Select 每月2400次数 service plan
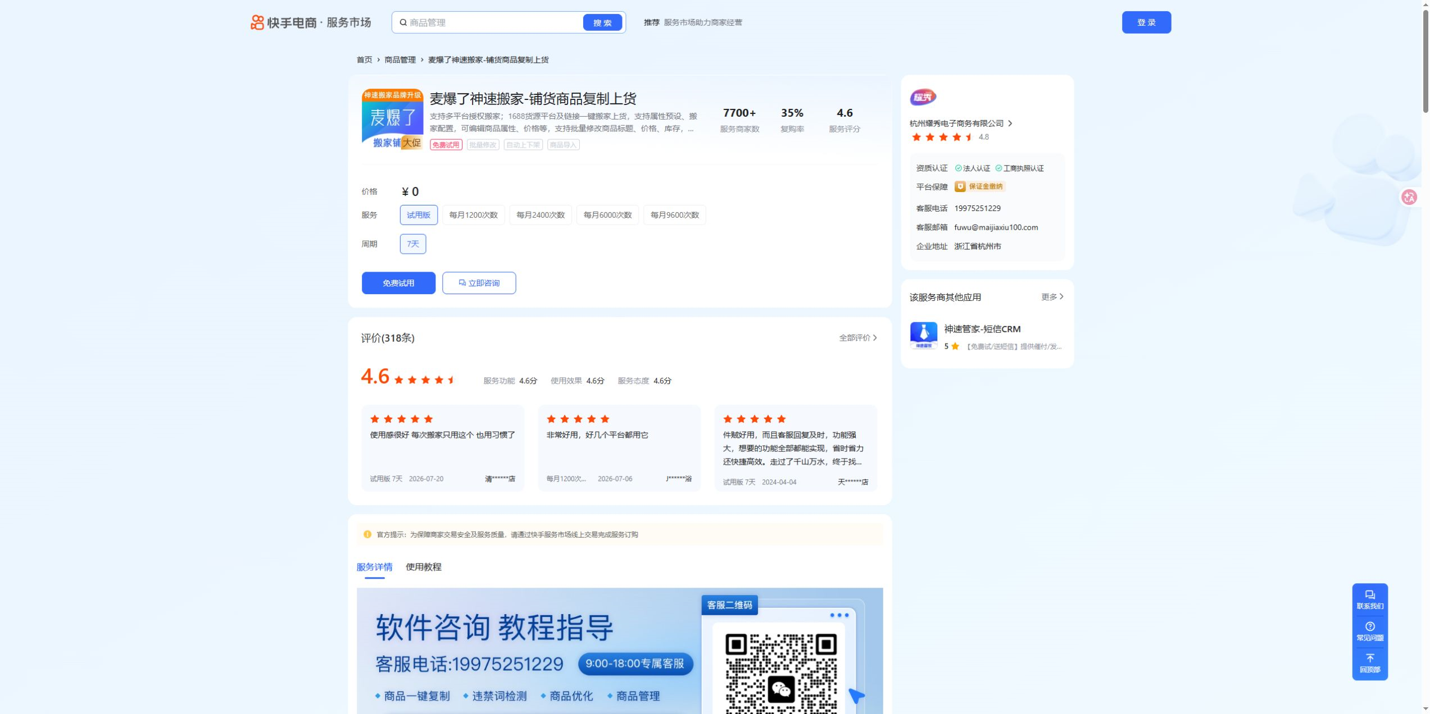Image resolution: width=1430 pixels, height=714 pixels. tap(540, 215)
